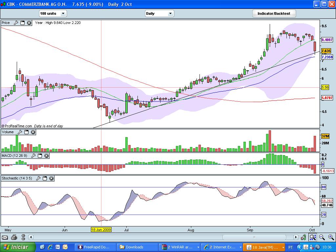Zoom in on the chart
Image resolution: width=336 pixels, height=252 pixels.
pyautogui.click(x=331, y=237)
